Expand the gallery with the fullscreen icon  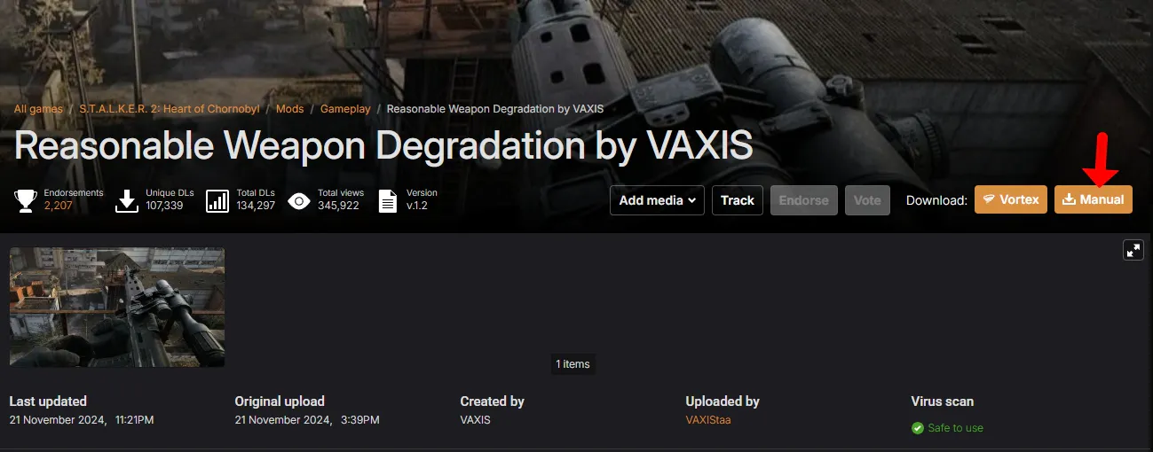coord(1133,250)
